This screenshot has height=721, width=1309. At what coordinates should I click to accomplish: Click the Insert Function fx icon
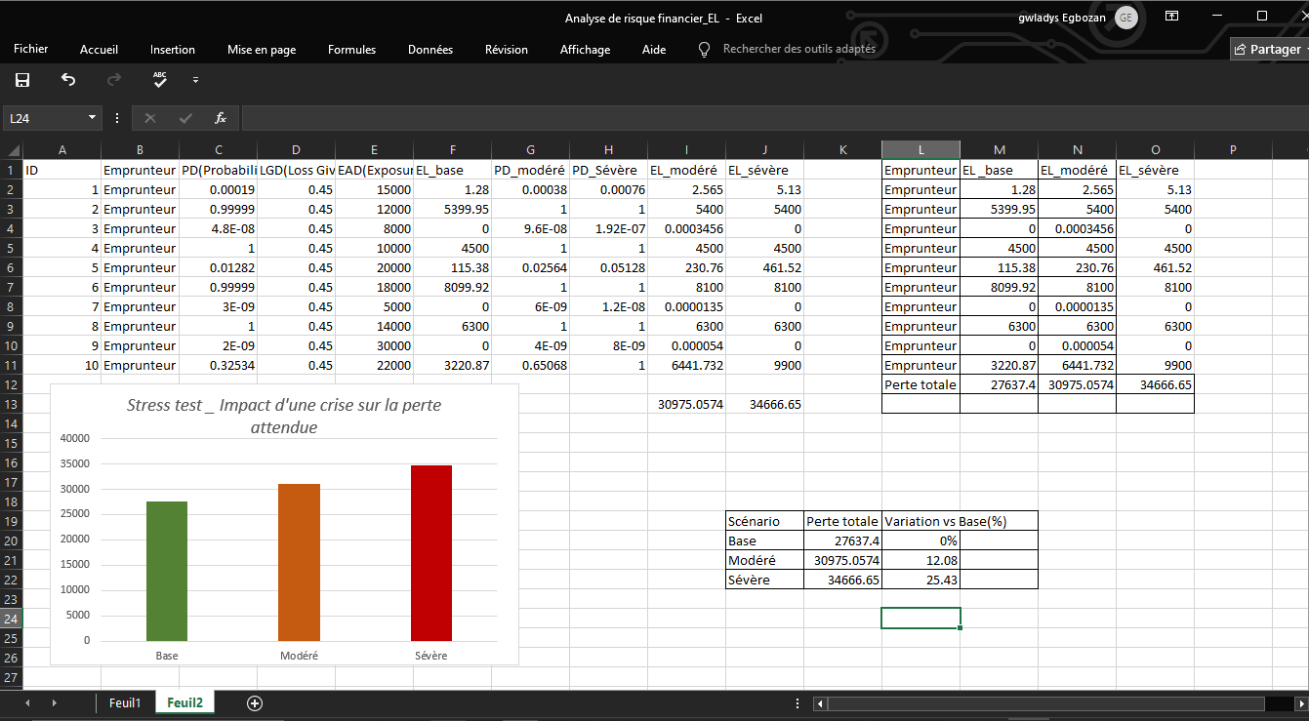coord(221,118)
